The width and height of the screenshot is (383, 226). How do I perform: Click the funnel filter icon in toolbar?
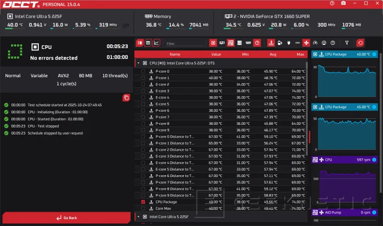347,43
